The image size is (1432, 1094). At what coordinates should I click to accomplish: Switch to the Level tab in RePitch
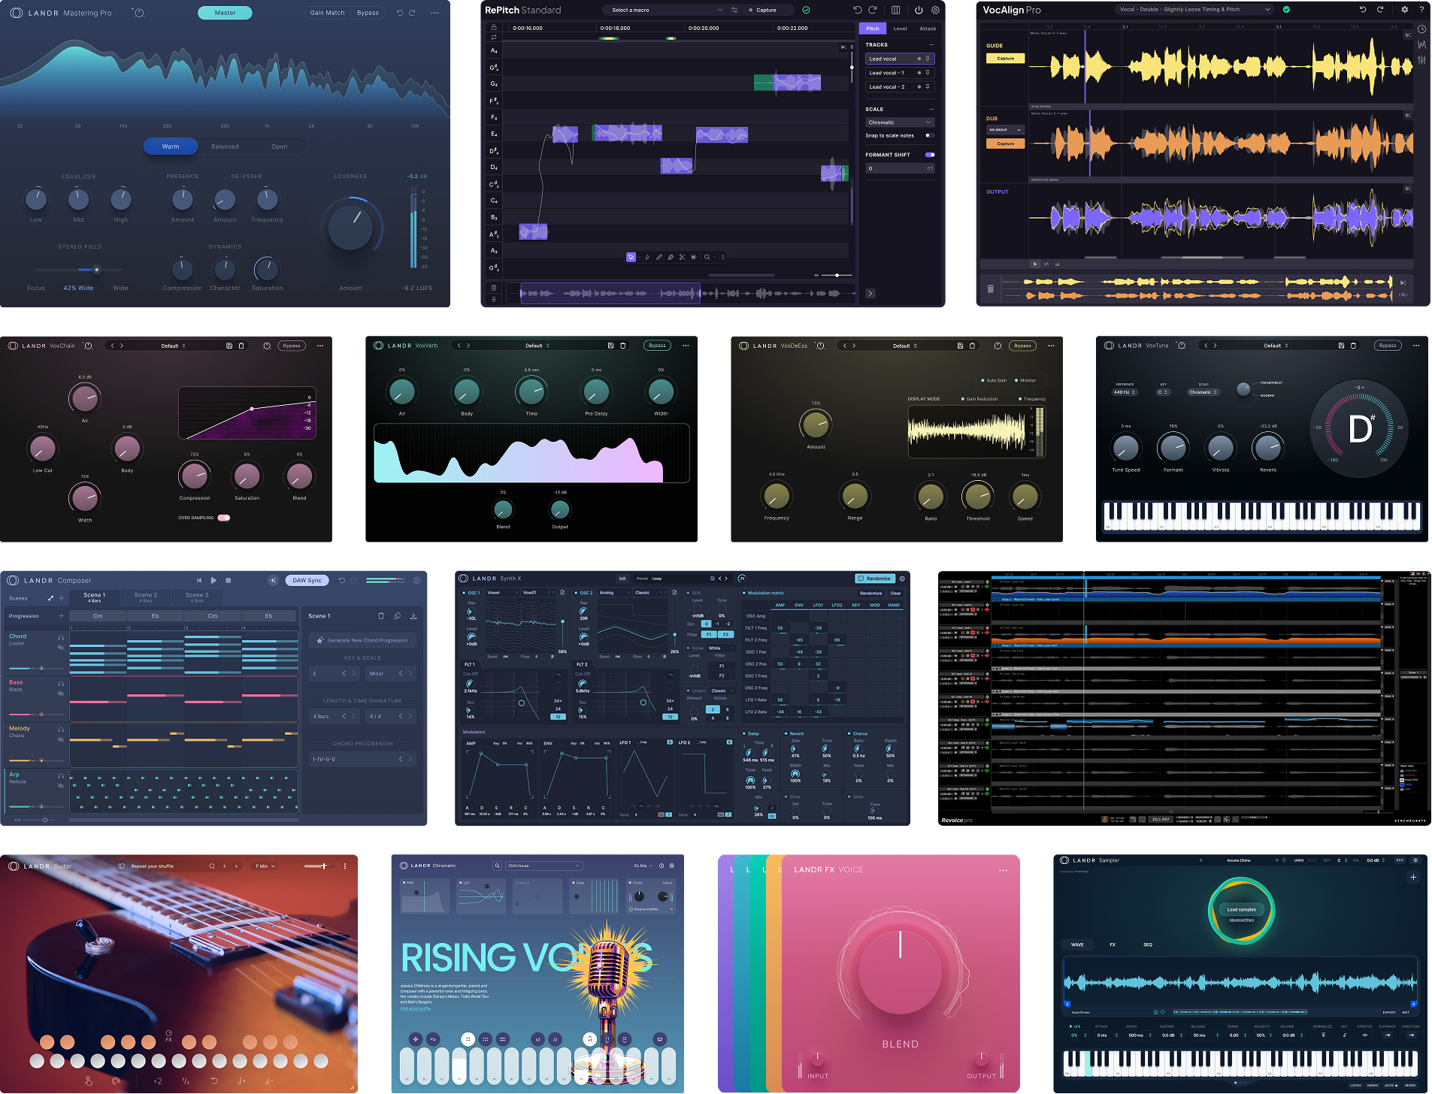[x=900, y=29]
